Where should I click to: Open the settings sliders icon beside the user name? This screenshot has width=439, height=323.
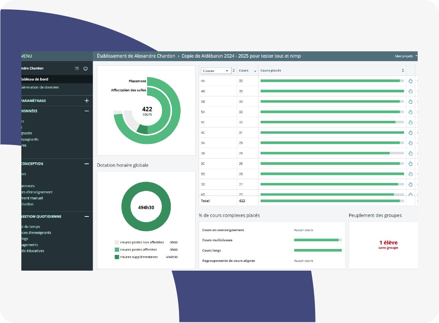tap(77, 68)
